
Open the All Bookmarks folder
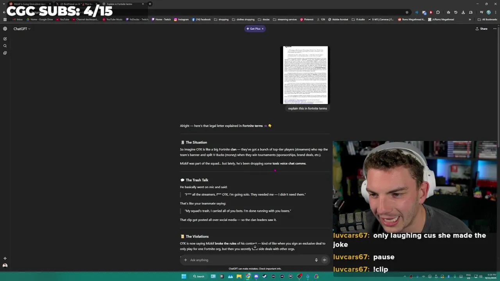point(487,20)
